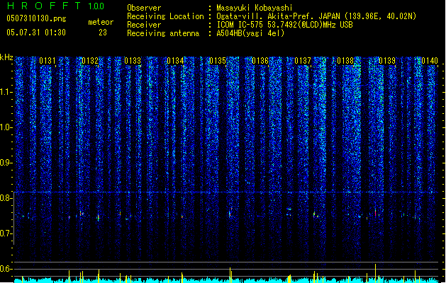446x283 pixels.
Task: Click the 'Receiving antenna' label
Action: coord(163,33)
